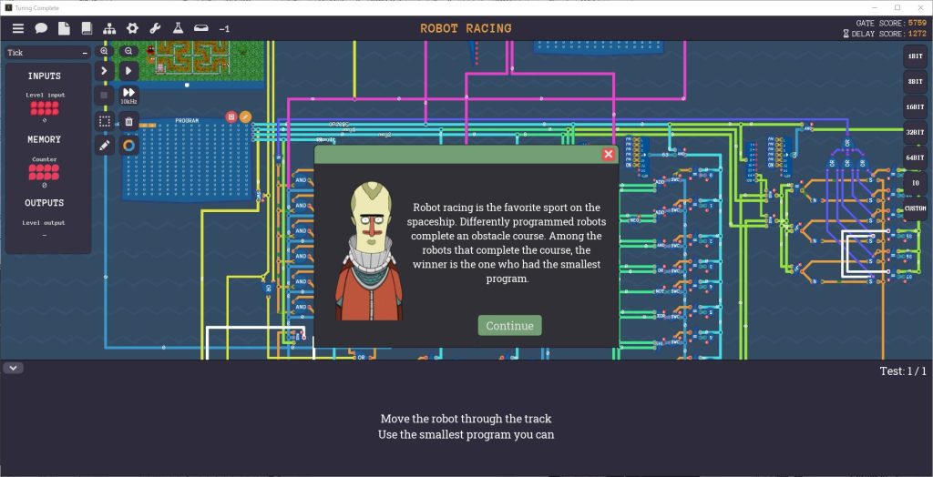Close the Robot Racing dialog
The width and height of the screenshot is (933, 477).
pos(609,155)
